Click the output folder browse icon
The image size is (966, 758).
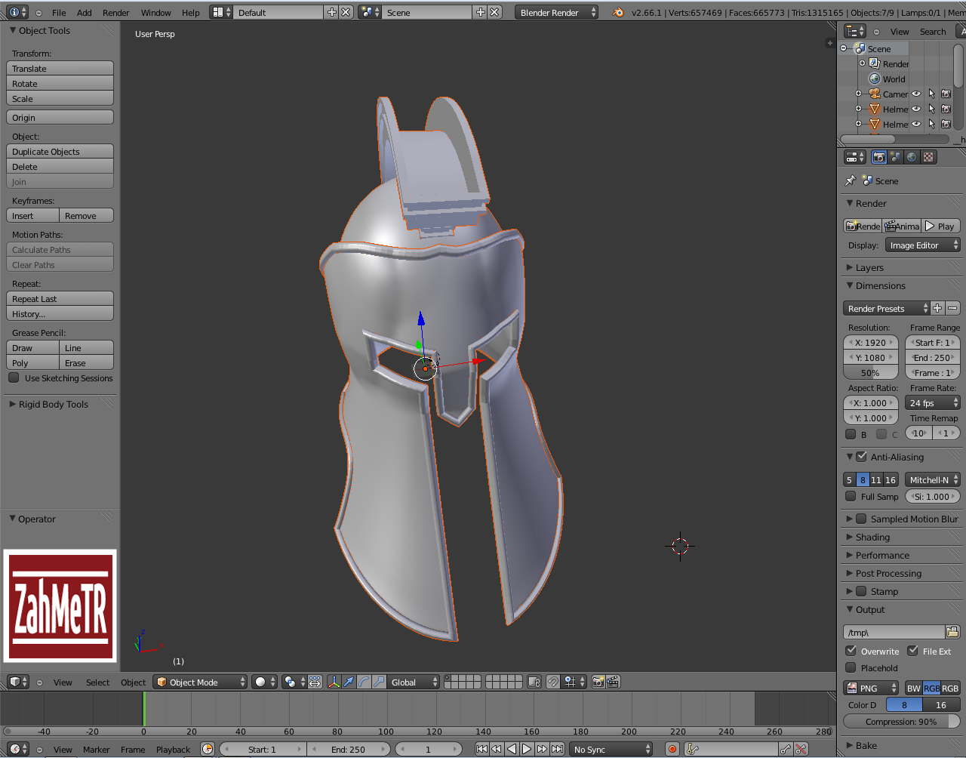click(952, 632)
